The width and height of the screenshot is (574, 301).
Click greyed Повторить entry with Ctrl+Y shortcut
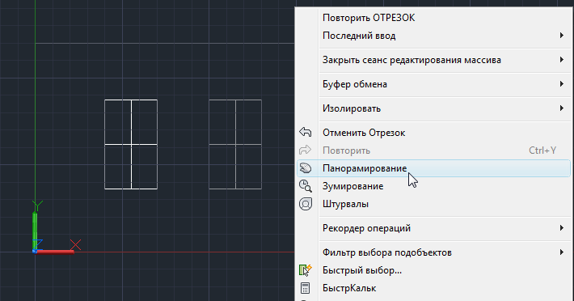point(433,150)
